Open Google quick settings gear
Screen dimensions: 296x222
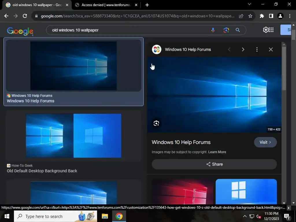pos(266,30)
